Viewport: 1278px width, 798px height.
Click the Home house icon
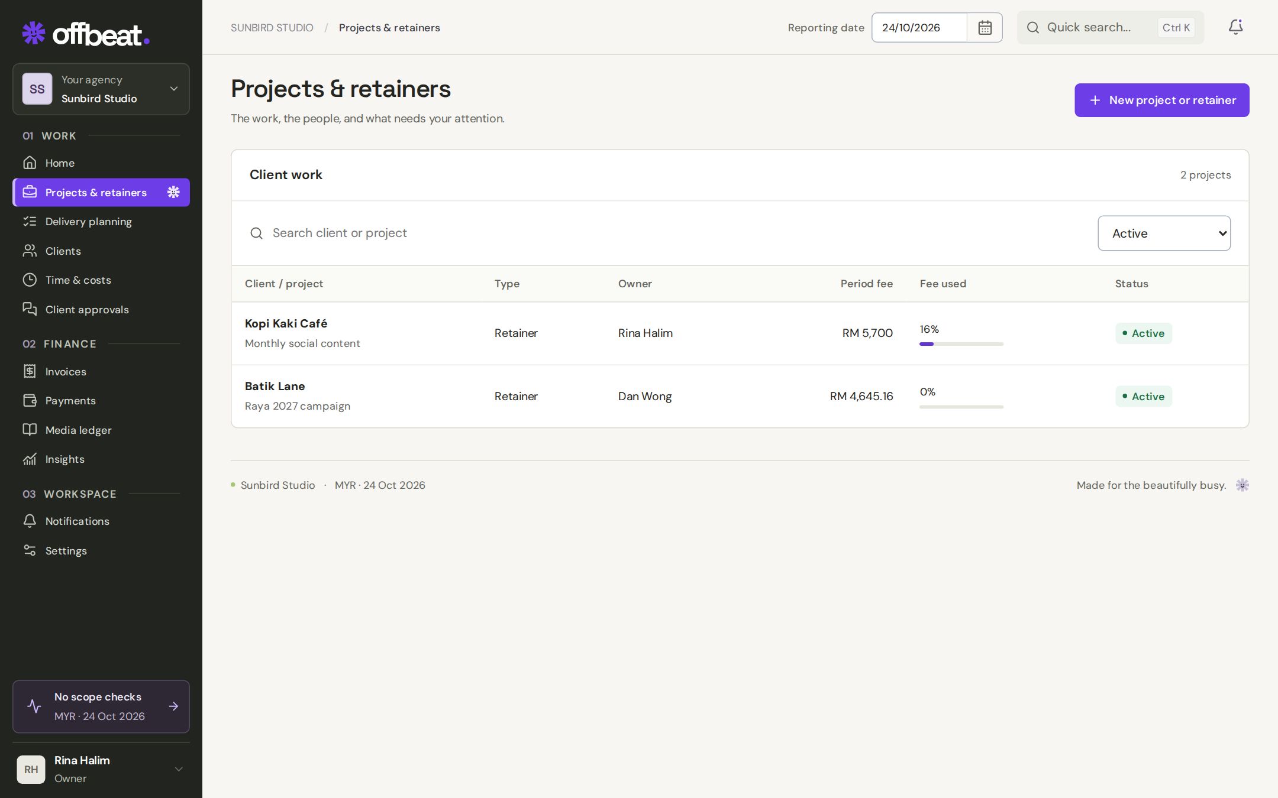tap(30, 163)
